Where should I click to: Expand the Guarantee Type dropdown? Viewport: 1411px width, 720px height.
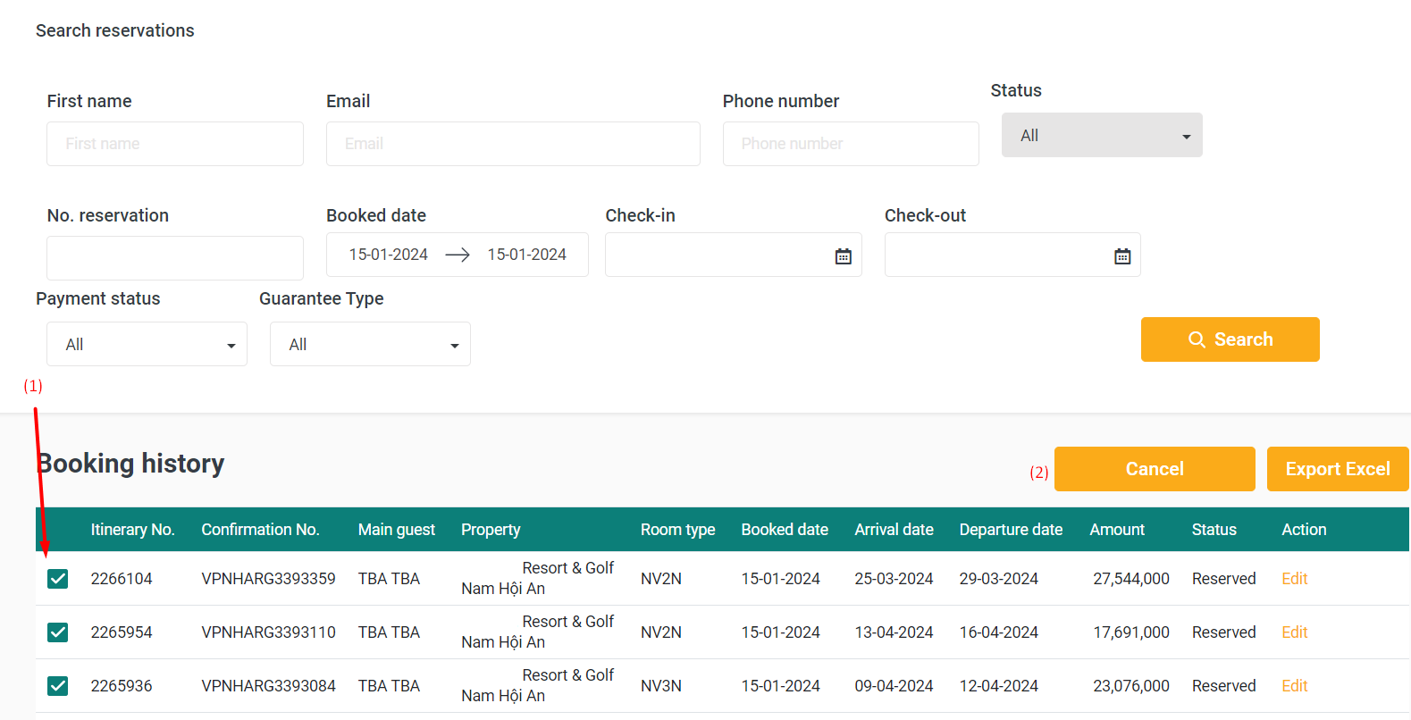tap(370, 344)
